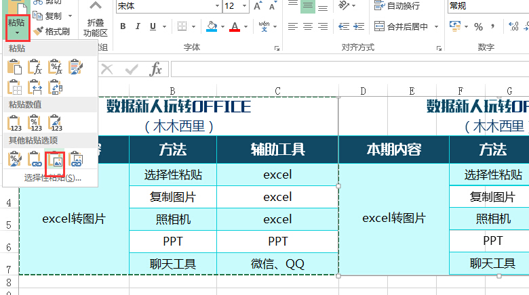Click the wén phonetic guide icon

pos(264,26)
